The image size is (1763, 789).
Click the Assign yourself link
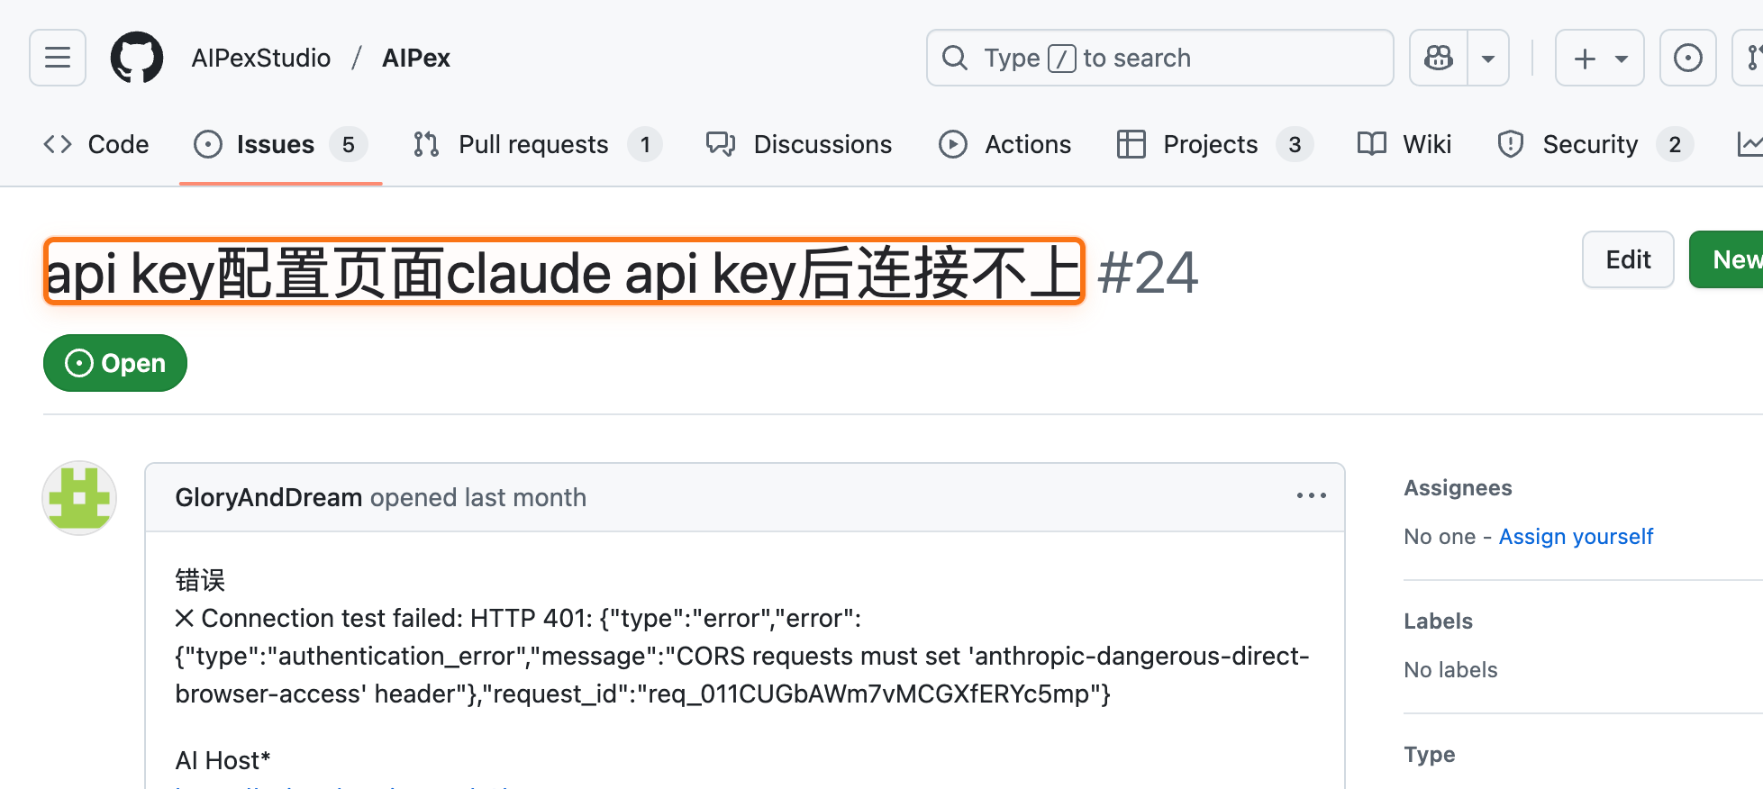click(1576, 537)
